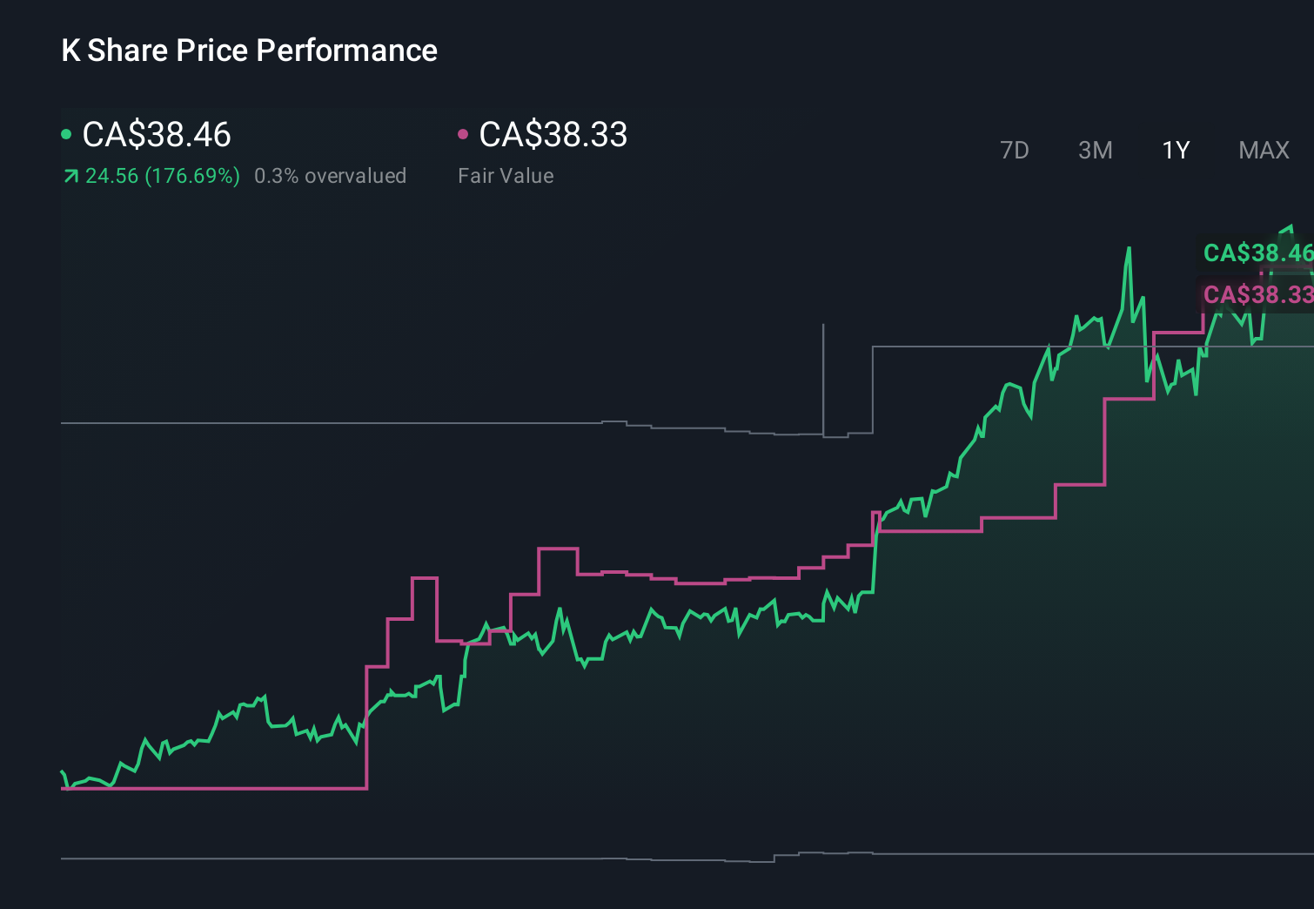The height and width of the screenshot is (909, 1314).
Task: Toggle the Fair Value series visibility
Action: tap(553, 135)
